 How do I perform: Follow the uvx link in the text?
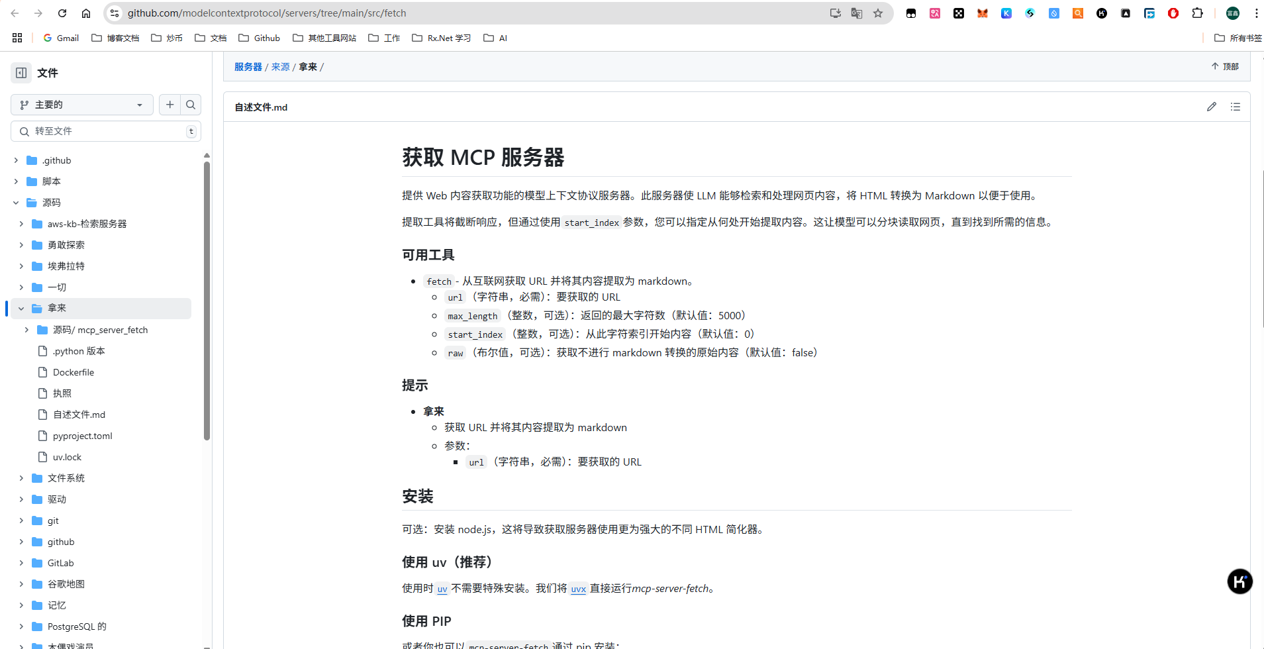578,589
